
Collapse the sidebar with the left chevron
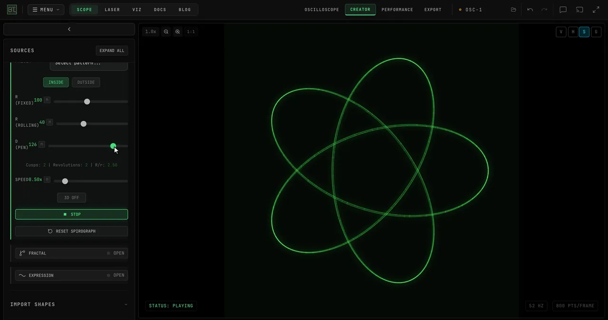tap(69, 29)
